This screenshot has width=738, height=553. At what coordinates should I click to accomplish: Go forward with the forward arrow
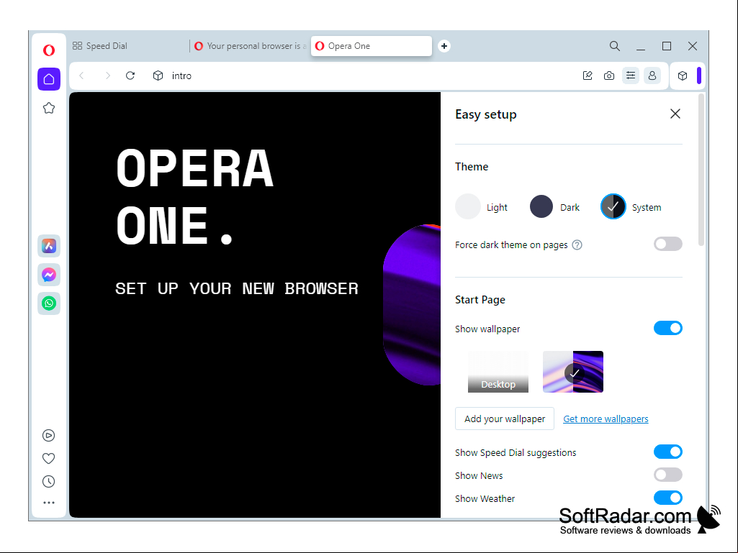coord(108,76)
